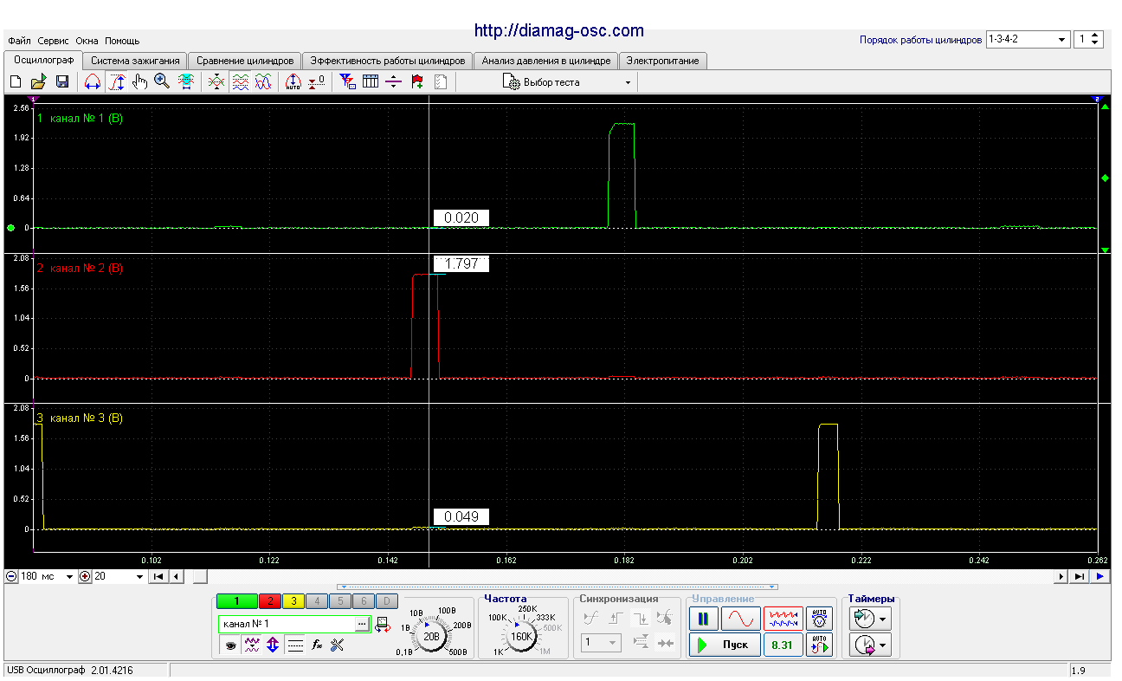This screenshot has width=1122, height=681.
Task: Click the red sine wave control button
Action: click(x=740, y=619)
